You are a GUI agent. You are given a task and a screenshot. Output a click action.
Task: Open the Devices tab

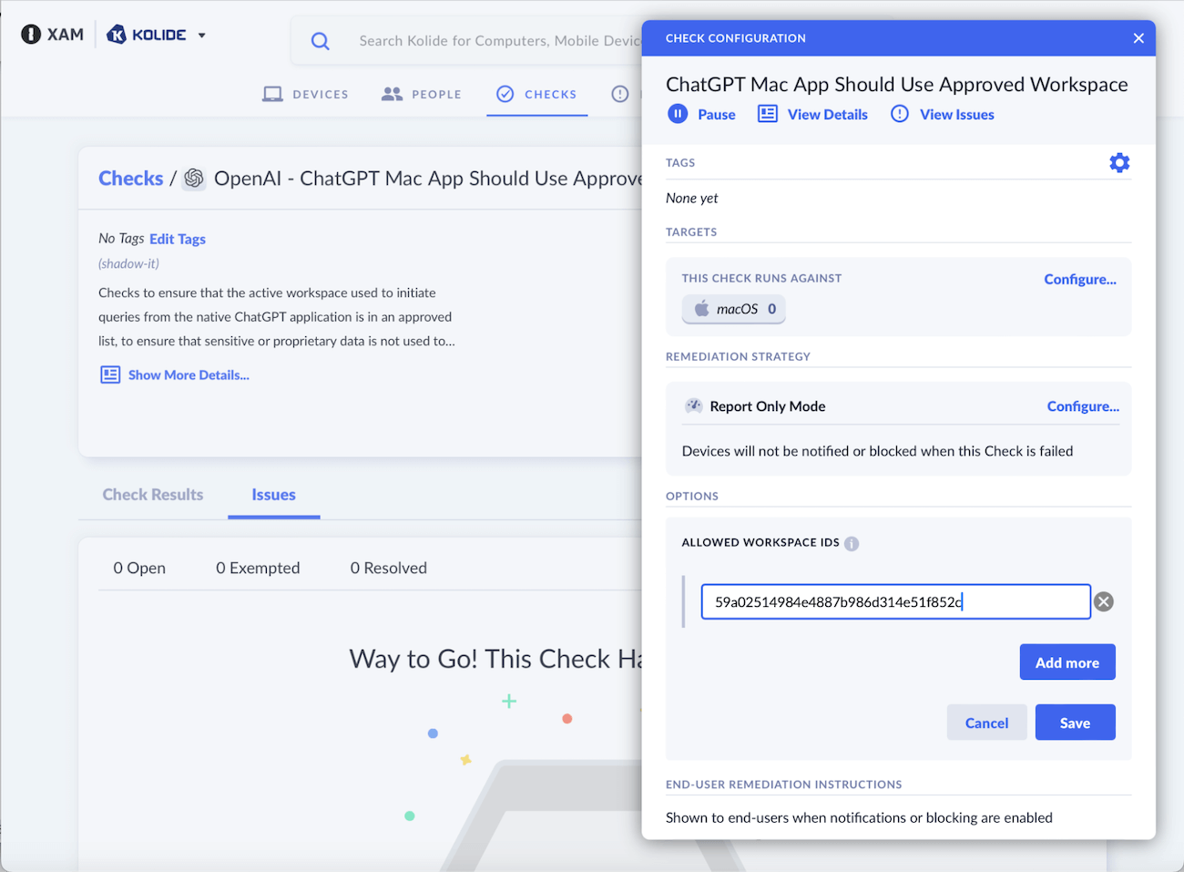coord(305,94)
